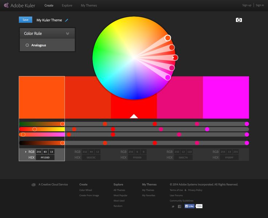Viewport: 268px width, 218px height.
Task: Open the Most Popular footer link
Action: 121,195
